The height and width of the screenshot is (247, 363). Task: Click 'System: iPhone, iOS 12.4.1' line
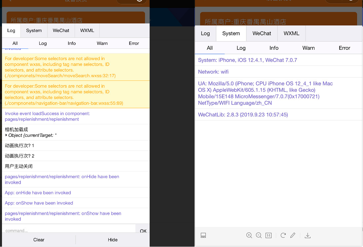278,60
